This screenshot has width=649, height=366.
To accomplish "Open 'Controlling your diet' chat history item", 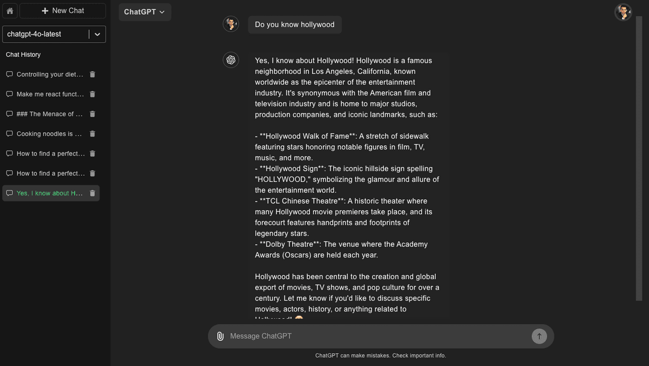I will [x=50, y=74].
